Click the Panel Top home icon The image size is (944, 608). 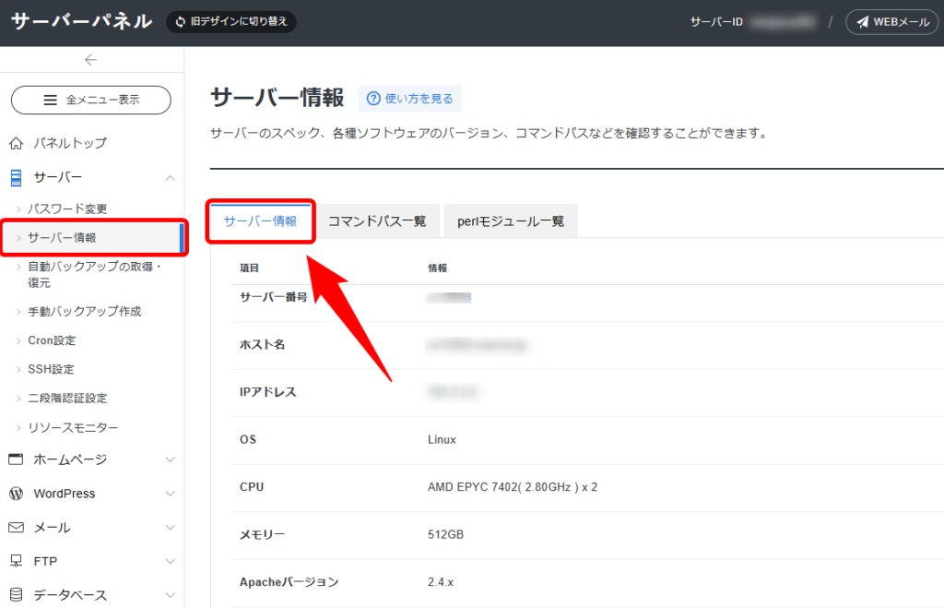16,143
